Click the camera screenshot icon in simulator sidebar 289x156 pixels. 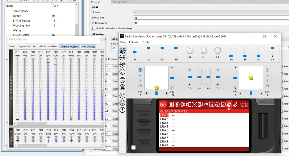[123, 95]
